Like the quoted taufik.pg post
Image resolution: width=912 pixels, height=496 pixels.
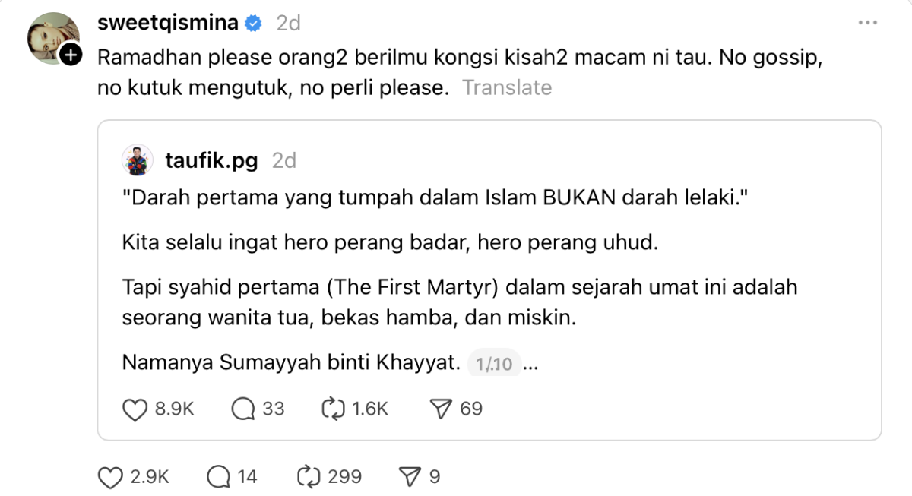[x=135, y=409]
